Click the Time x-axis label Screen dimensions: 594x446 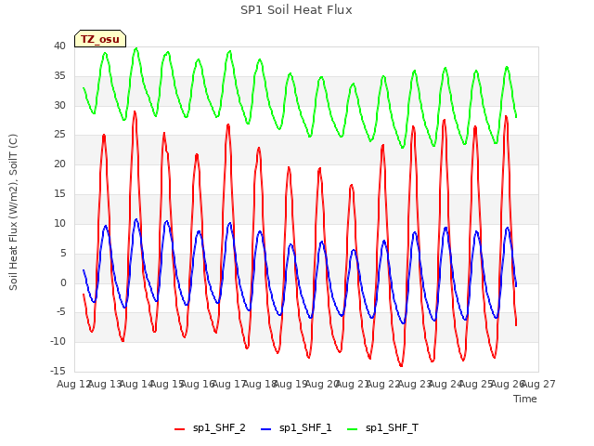pos(525,399)
